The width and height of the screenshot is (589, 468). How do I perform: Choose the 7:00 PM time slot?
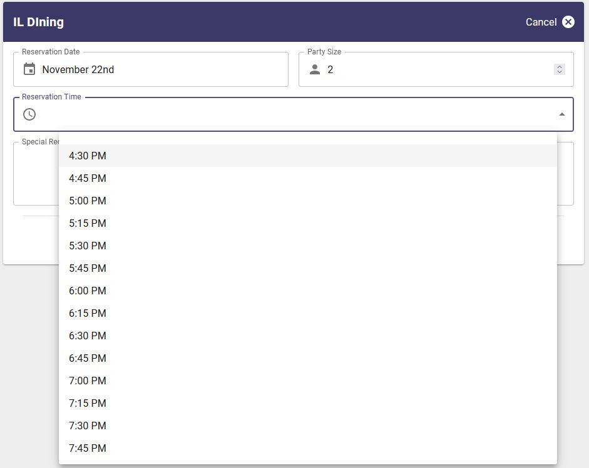point(88,381)
